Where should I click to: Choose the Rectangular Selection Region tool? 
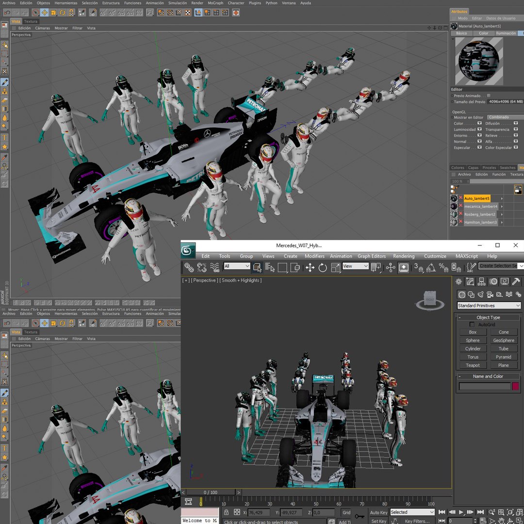pyautogui.click(x=282, y=267)
